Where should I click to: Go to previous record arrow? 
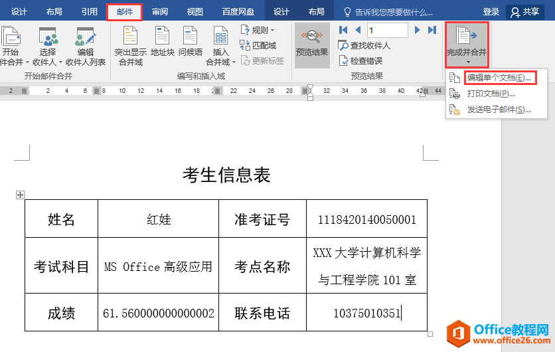pos(358,30)
